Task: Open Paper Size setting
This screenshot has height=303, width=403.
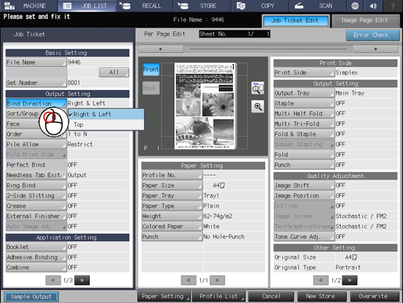Action: tap(171, 185)
